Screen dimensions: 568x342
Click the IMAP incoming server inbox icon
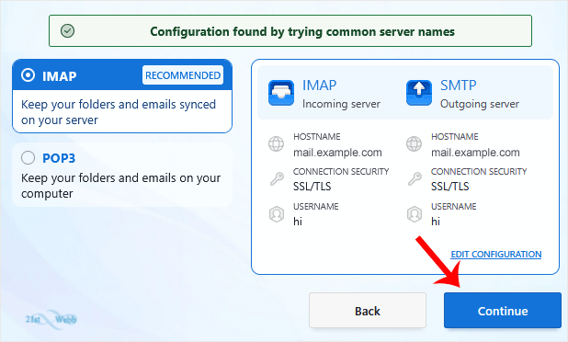(281, 93)
